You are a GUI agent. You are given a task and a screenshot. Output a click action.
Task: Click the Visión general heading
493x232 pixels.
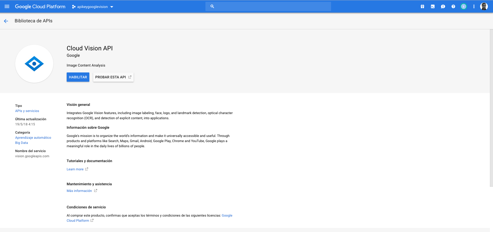coord(78,105)
